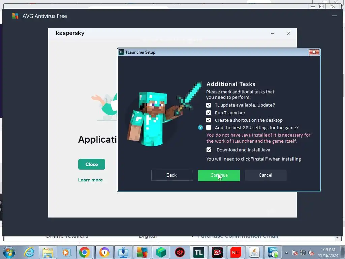Click the AVG logo in AVG Antivirus Free header
Image resolution: width=345 pixels, height=259 pixels.
click(x=15, y=16)
